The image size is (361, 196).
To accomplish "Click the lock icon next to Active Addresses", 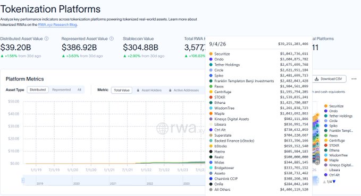I will [x=170, y=91].
